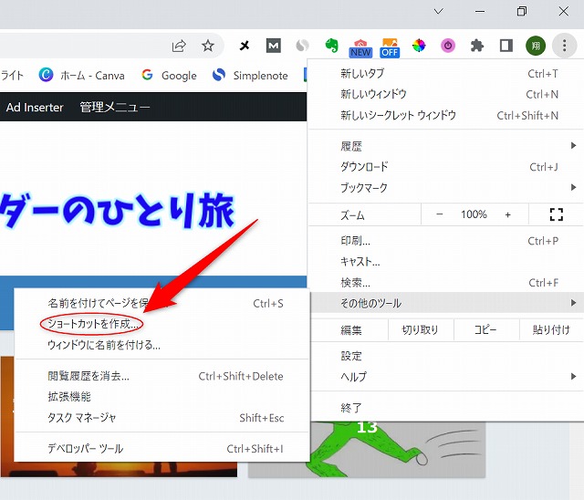Open タスク マネージャ from tools submenu
The width and height of the screenshot is (584, 500).
tap(82, 418)
